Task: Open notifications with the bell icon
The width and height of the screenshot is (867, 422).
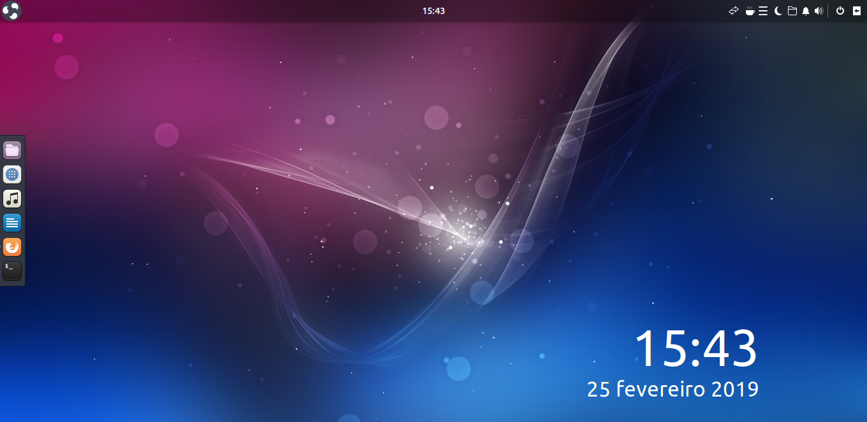Action: 806,11
